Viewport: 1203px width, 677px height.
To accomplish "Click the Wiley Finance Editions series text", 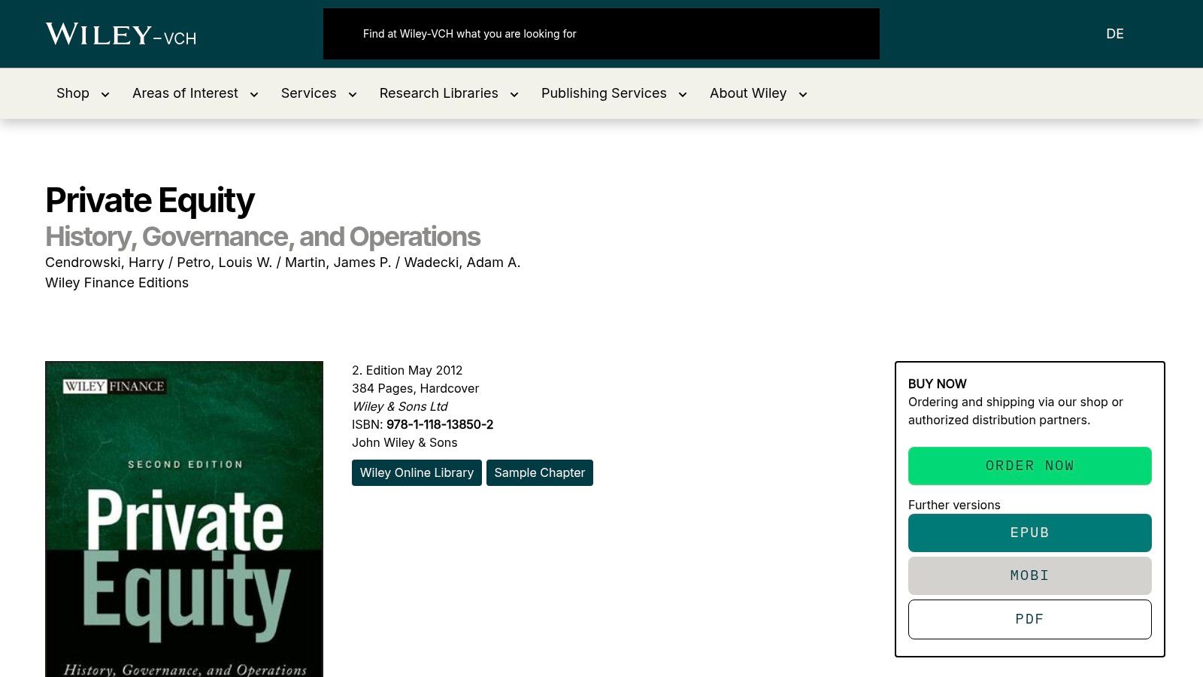I will (x=117, y=283).
